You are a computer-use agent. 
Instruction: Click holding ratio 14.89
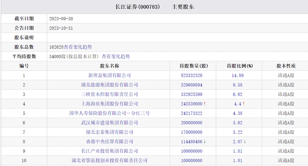click(x=238, y=76)
